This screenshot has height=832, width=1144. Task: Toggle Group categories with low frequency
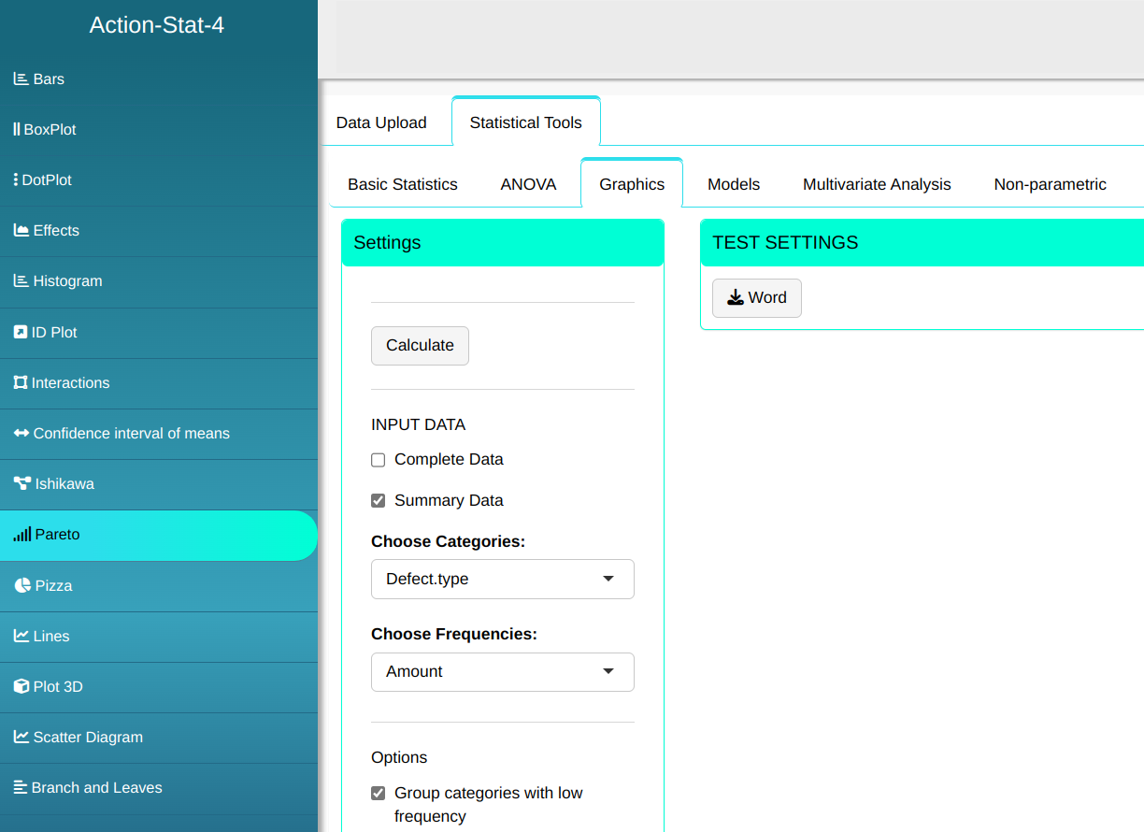379,794
